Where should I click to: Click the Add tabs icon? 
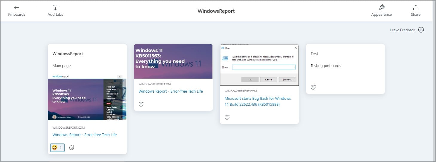(55, 7)
